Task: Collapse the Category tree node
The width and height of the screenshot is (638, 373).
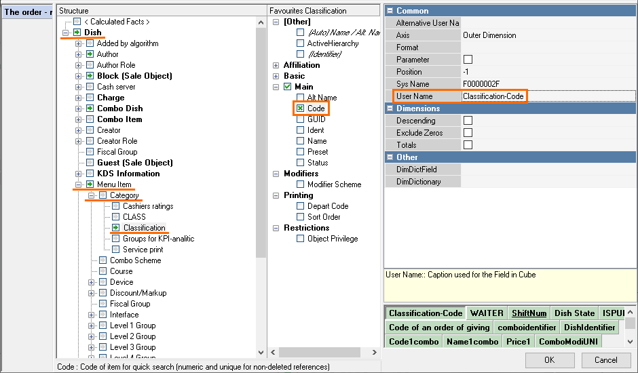Action: (x=91, y=195)
